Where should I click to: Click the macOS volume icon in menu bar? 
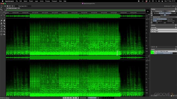pos(159,1)
